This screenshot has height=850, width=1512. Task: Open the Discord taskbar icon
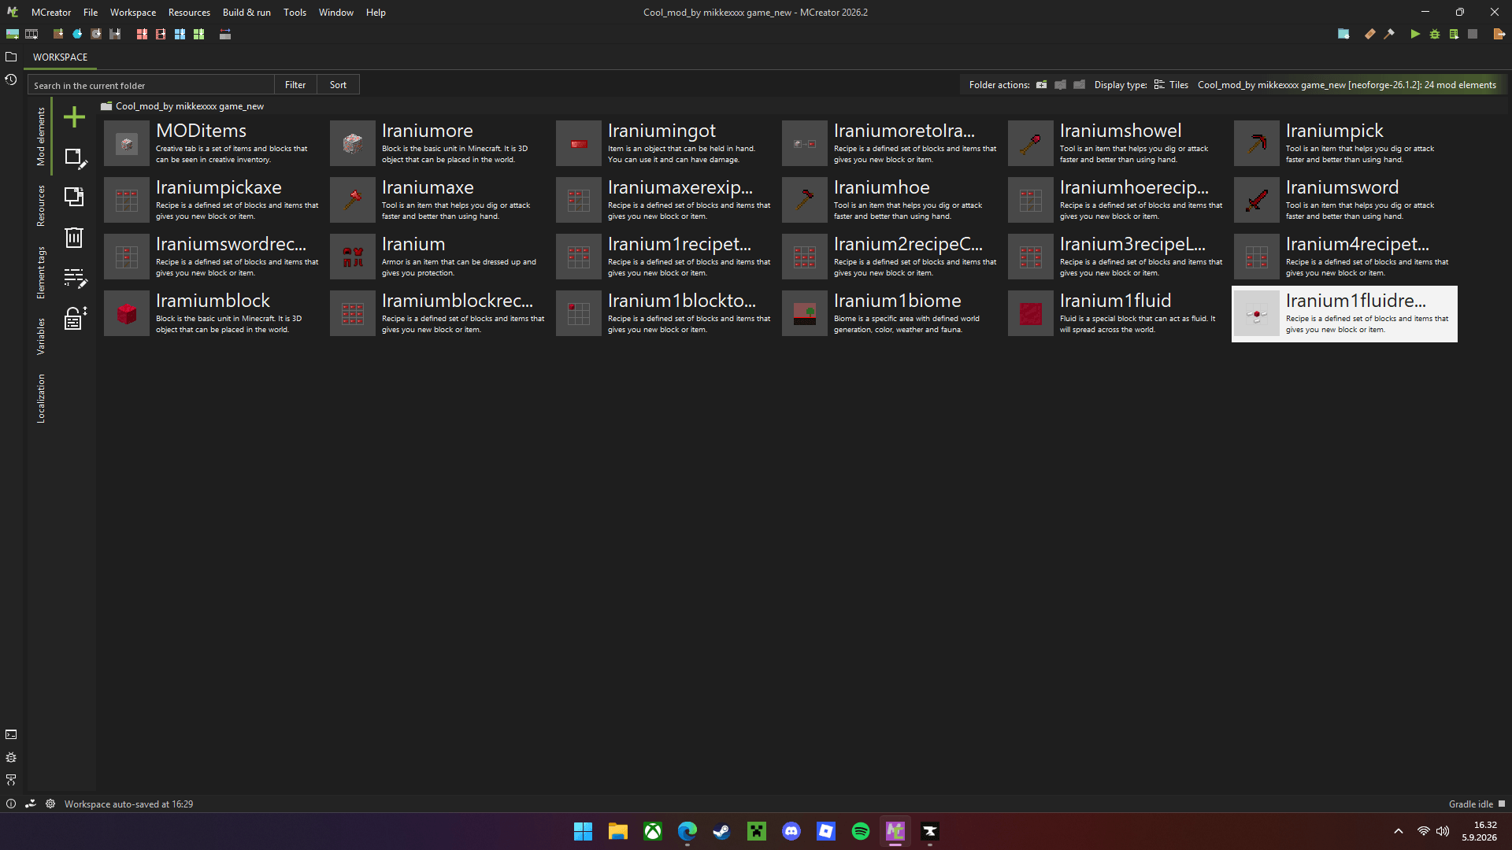(791, 831)
